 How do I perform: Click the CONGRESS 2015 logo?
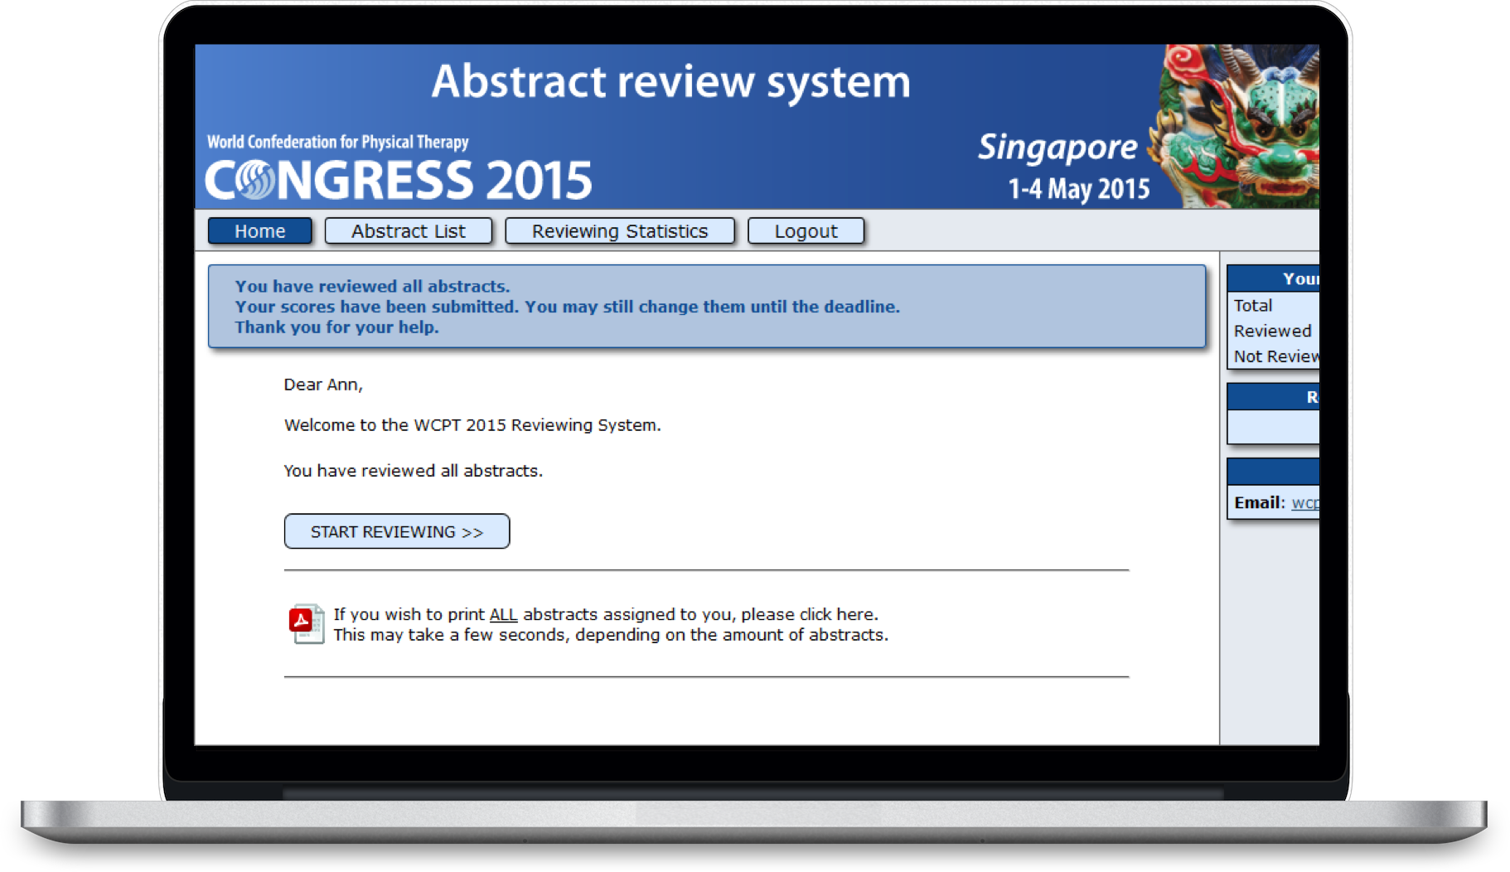click(399, 181)
